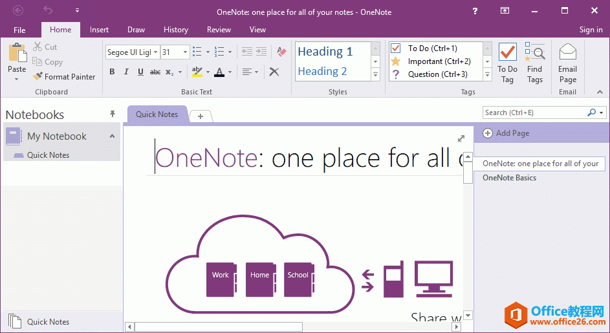Open Quick Notes at bottom of pane
This screenshot has width=610, height=333.
click(48, 322)
